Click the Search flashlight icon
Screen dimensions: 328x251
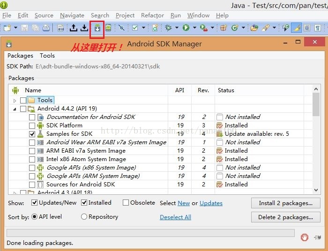tap(266, 28)
